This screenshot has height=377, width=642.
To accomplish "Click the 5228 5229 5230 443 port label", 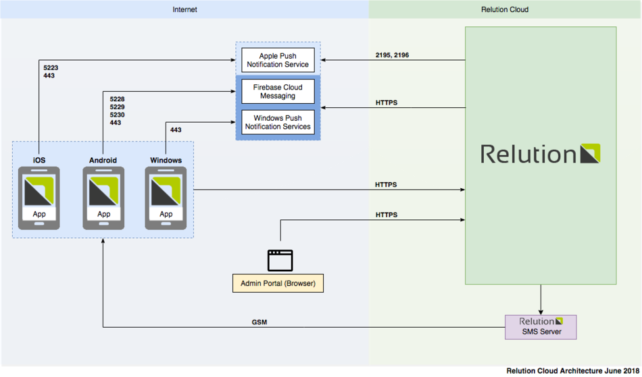I will pos(117,111).
